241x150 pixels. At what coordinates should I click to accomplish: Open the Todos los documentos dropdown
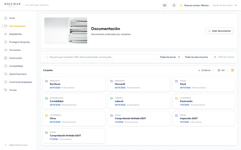[x=199, y=57]
